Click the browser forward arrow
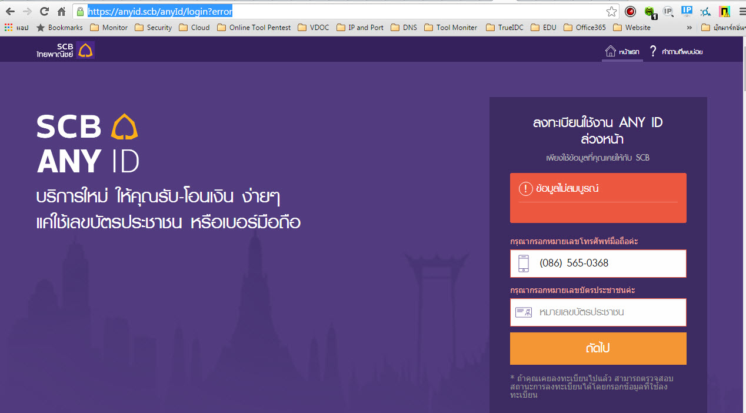 27,11
